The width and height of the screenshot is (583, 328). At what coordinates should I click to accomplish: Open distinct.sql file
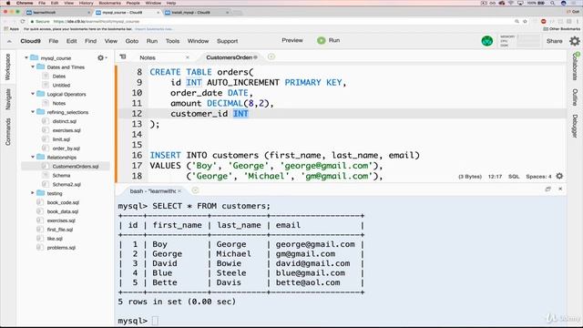pyautogui.click(x=65, y=121)
